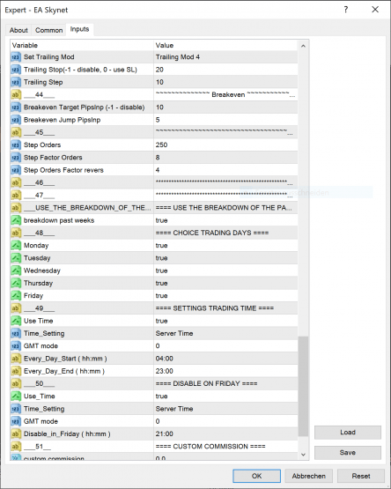
Task: Edit the Trailing Stop value 20
Action: 225,70
